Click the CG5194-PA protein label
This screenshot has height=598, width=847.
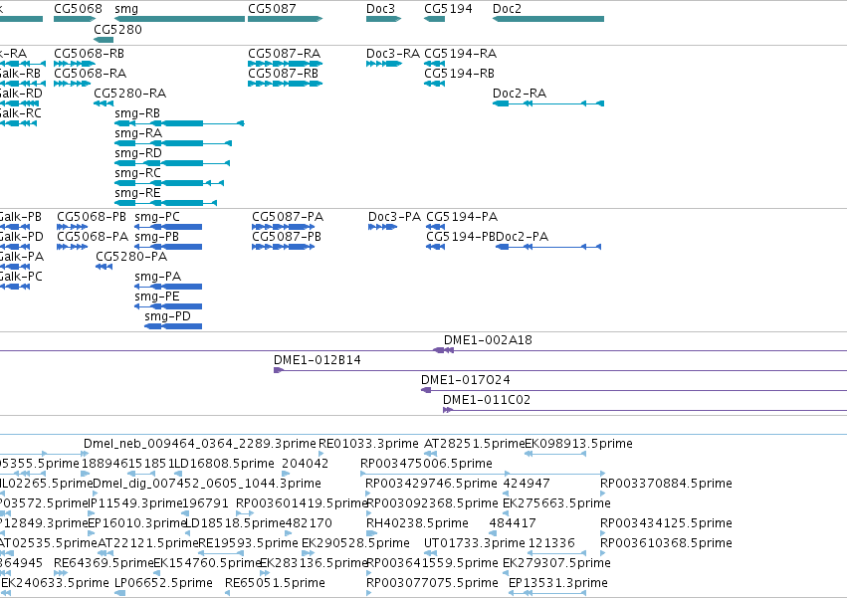462,217
